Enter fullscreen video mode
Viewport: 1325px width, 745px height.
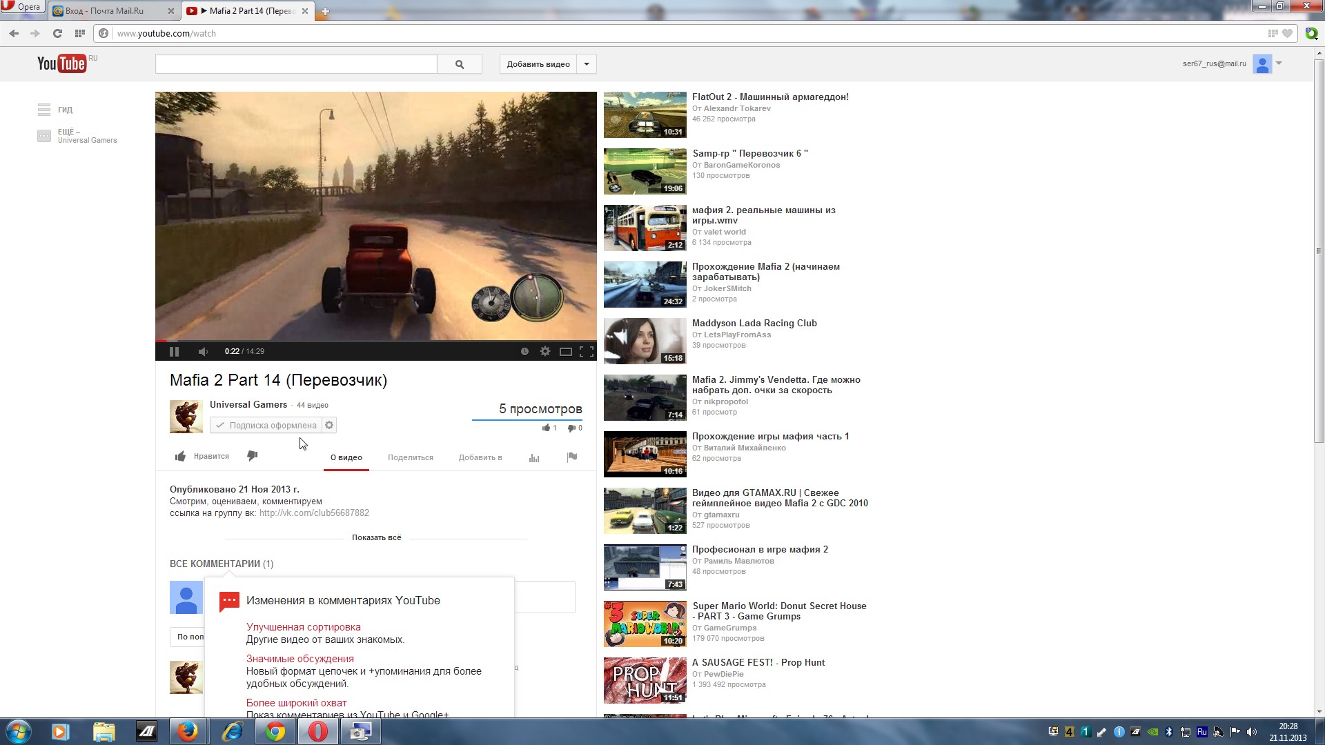pyautogui.click(x=587, y=352)
